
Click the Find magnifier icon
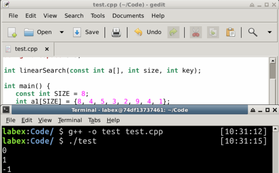point(253,32)
